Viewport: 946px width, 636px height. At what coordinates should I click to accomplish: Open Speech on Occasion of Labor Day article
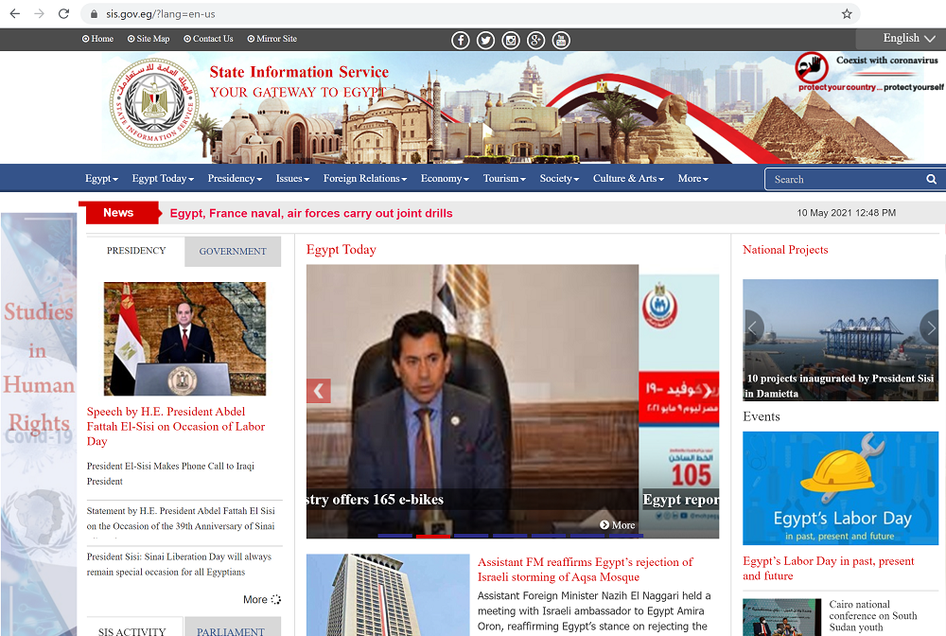[x=176, y=426]
